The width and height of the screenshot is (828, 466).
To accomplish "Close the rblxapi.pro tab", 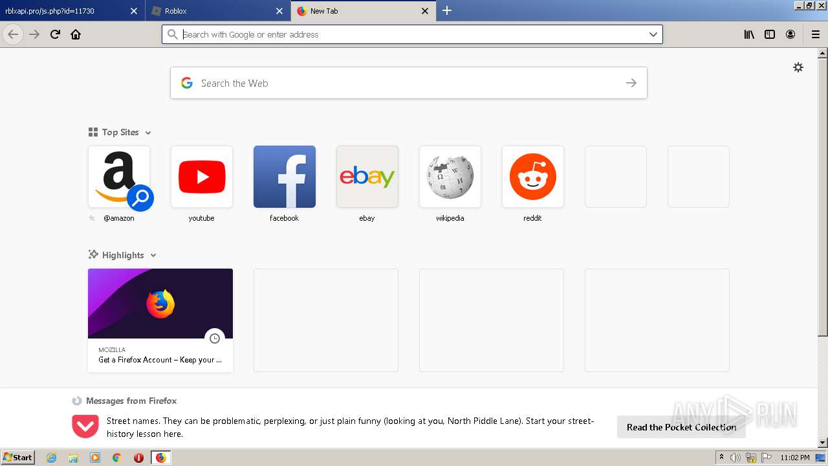I will point(134,11).
